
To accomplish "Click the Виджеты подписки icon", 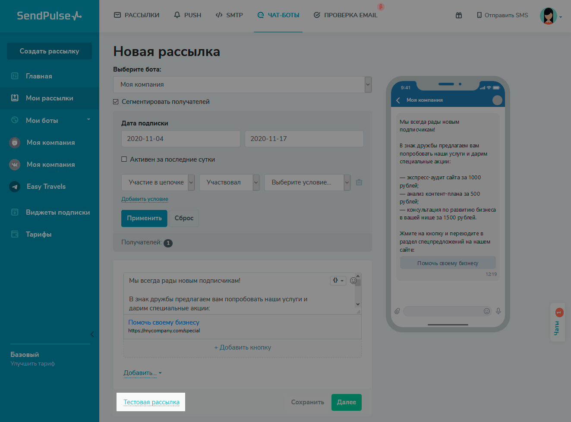I will (x=15, y=212).
